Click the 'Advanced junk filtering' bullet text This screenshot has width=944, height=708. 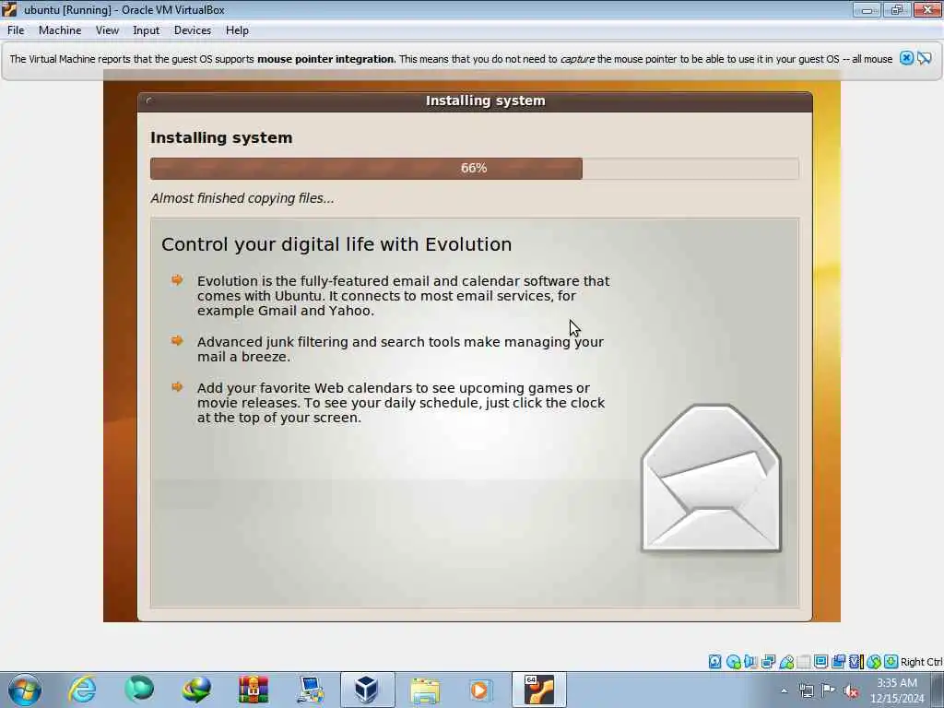coord(400,349)
